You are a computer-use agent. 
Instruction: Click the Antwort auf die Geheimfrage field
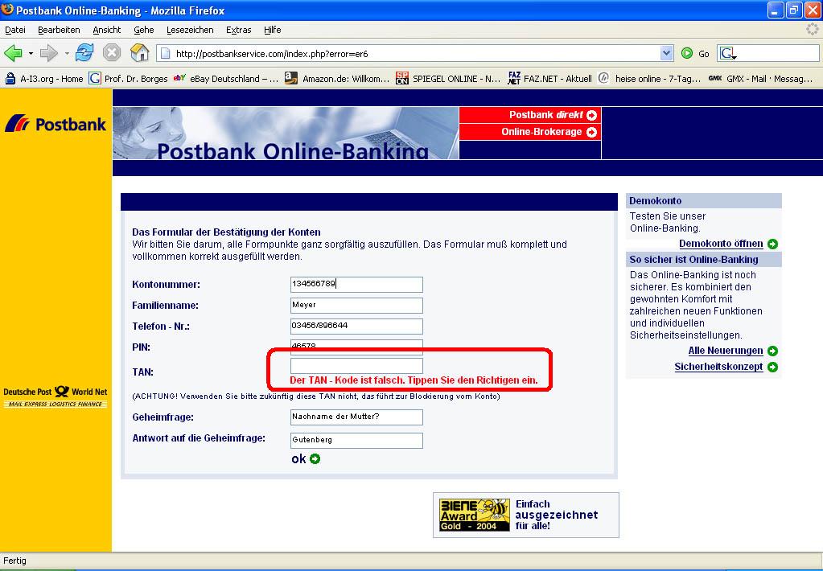[356, 441]
